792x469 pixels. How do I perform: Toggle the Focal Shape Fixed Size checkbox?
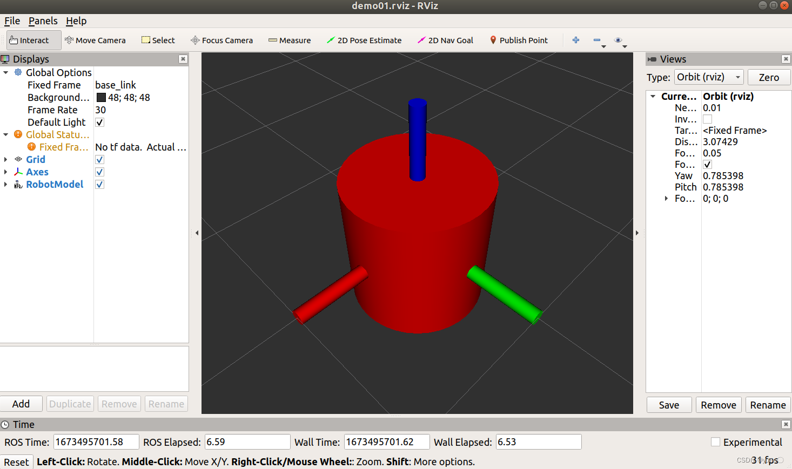tap(707, 165)
